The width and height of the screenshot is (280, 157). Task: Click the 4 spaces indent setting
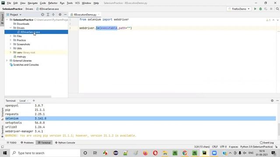233,147
